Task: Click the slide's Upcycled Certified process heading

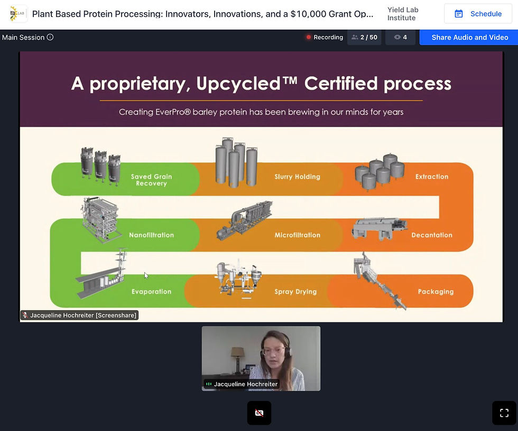Action: 261,83
